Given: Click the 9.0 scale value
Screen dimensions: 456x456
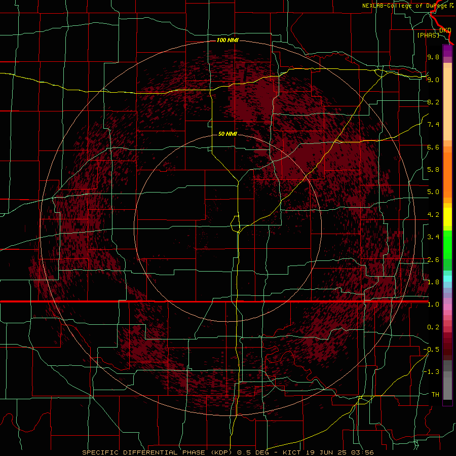Looking at the screenshot, I should [433, 80].
